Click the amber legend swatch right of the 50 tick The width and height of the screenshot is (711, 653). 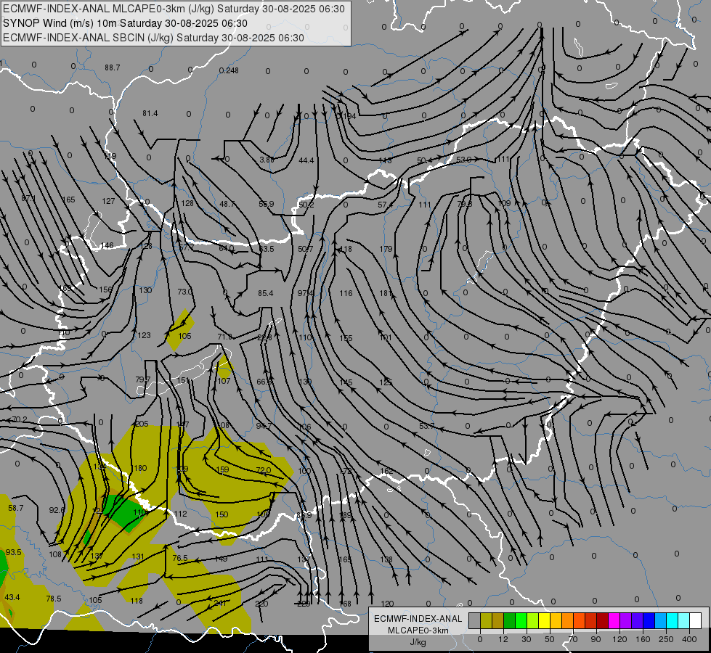tap(556, 621)
